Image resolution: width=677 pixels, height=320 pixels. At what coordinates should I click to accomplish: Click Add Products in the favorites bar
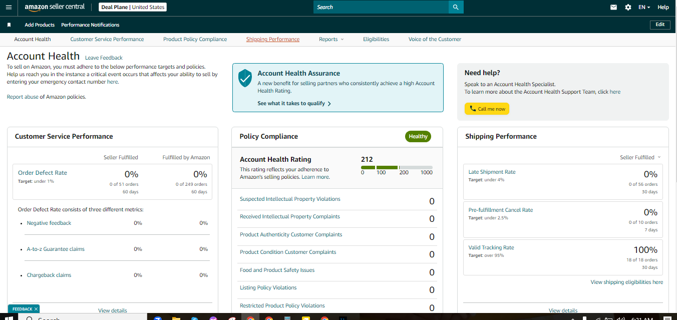click(x=40, y=25)
